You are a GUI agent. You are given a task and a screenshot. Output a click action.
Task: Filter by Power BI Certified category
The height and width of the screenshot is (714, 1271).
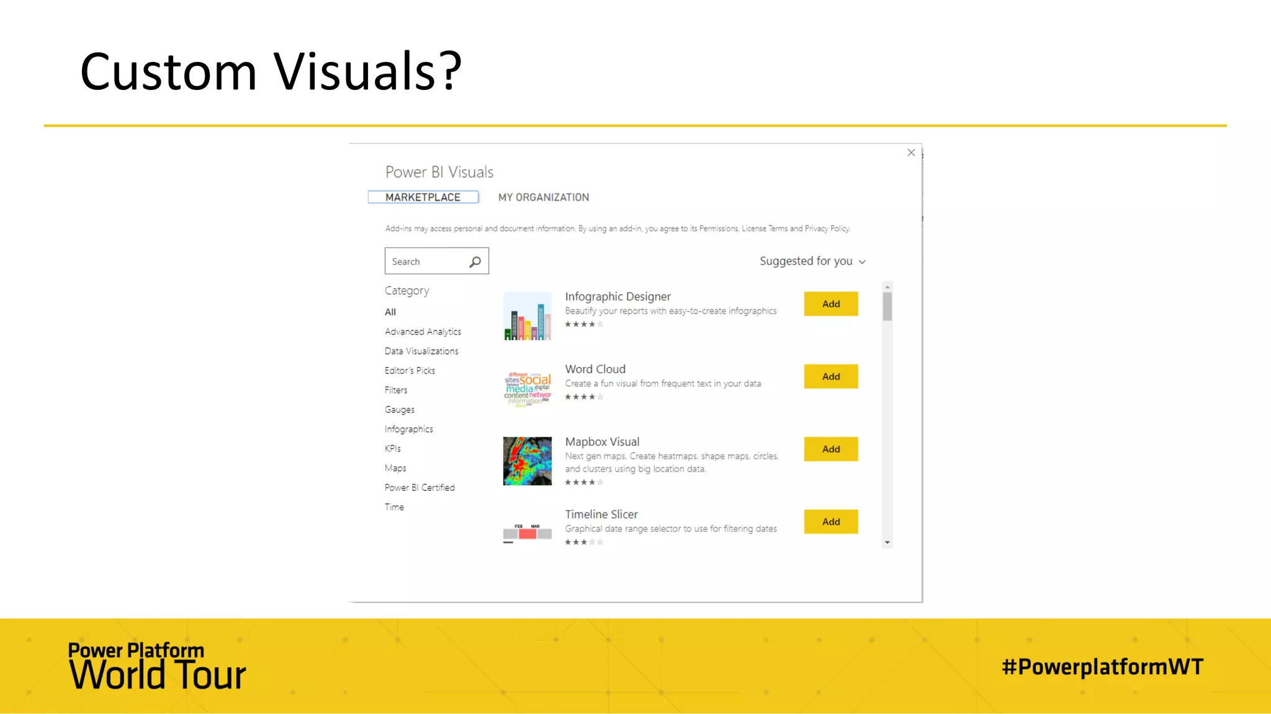(420, 487)
